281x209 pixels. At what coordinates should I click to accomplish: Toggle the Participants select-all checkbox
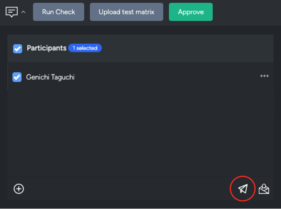pos(17,49)
